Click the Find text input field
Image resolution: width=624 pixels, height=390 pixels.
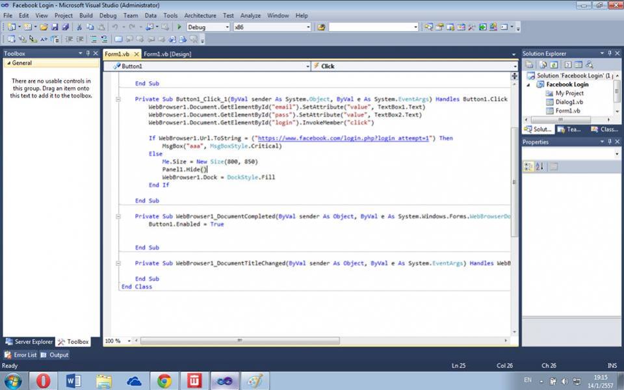tap(370, 27)
